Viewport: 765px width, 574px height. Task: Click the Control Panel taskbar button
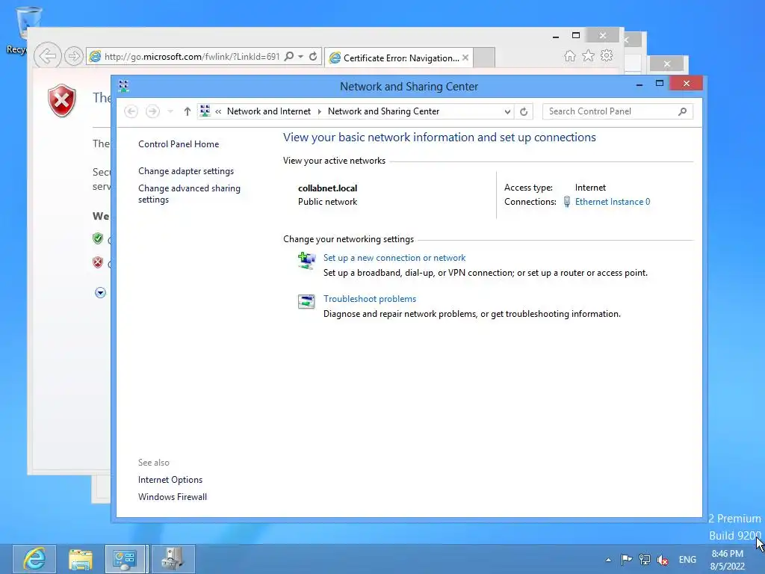tap(125, 559)
